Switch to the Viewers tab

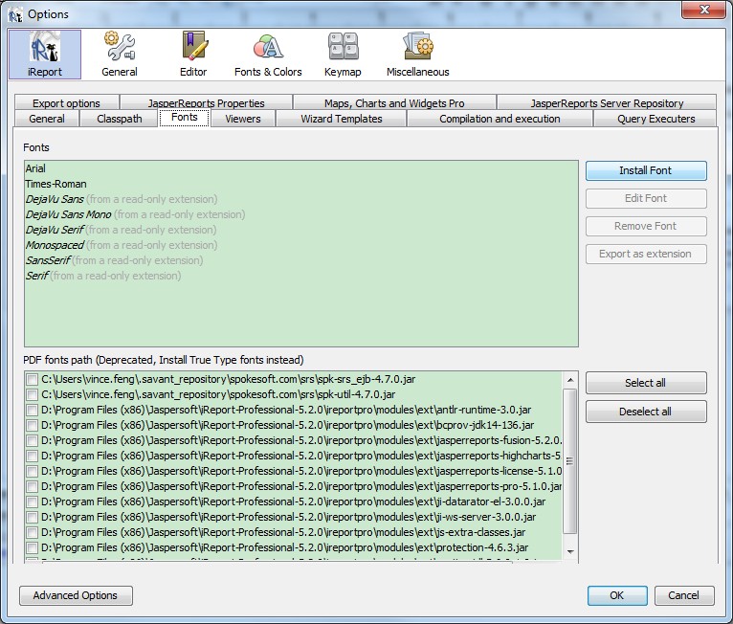[243, 119]
